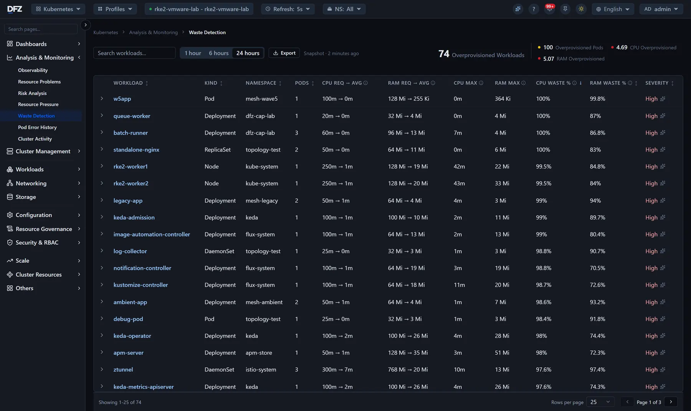Open the help question mark icon
Viewport: 691px width, 411px height.
pyautogui.click(x=534, y=9)
